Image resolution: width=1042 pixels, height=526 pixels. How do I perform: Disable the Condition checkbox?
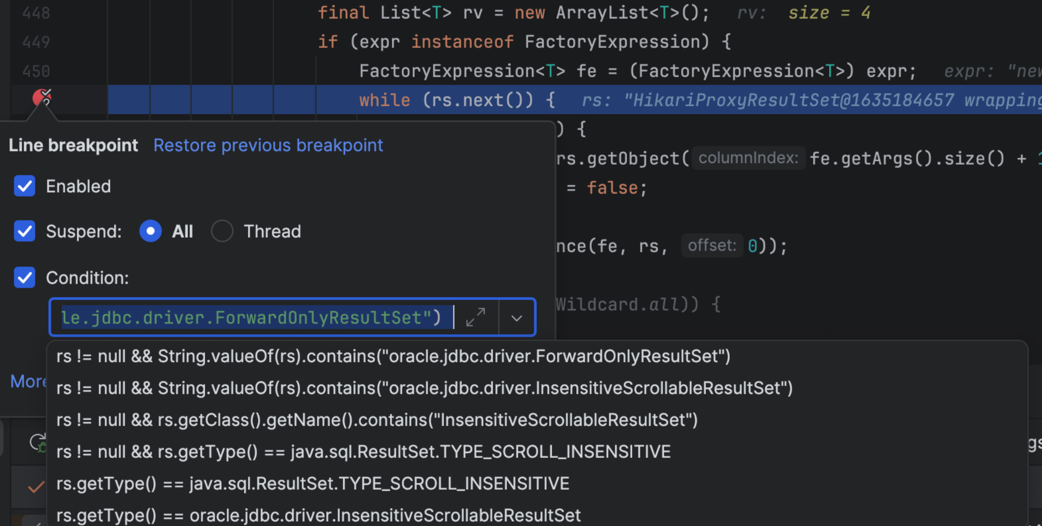point(24,278)
